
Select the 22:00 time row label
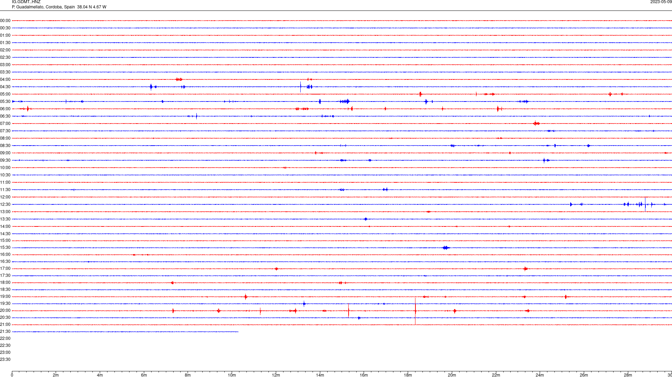click(5, 338)
